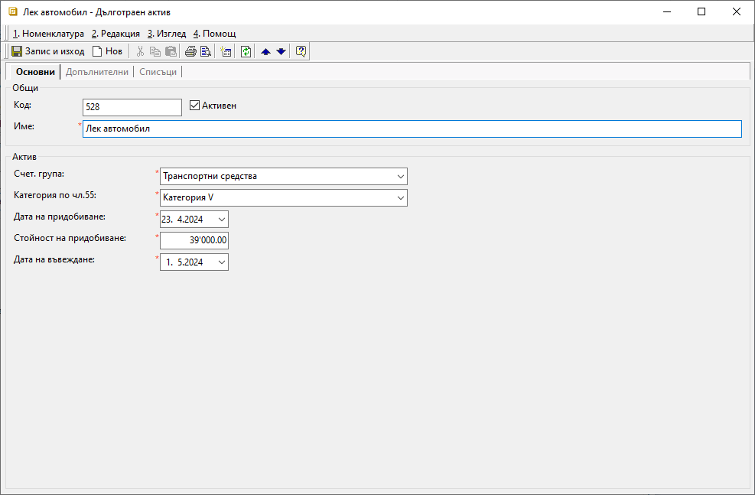This screenshot has width=755, height=495.
Task: Create a new record with 'Нов' button
Action: tap(107, 51)
